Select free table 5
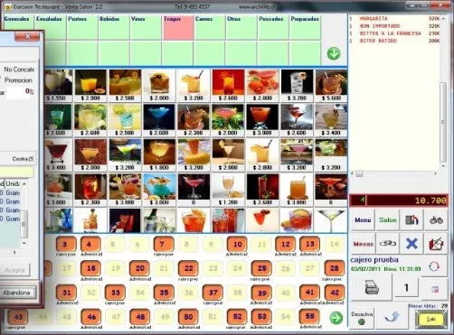The image size is (454, 335). (113, 245)
